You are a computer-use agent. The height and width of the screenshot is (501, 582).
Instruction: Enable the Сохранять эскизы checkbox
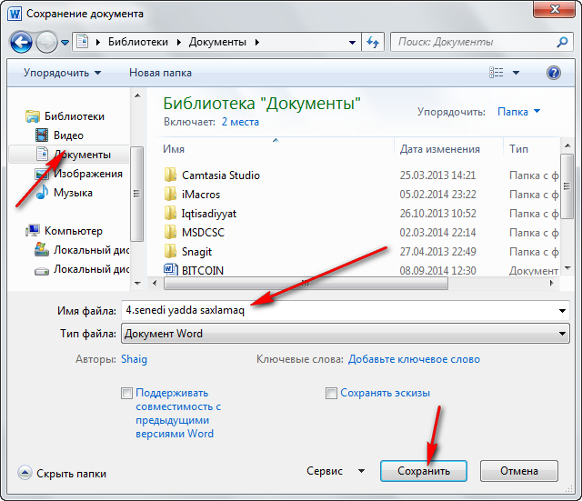(x=331, y=393)
